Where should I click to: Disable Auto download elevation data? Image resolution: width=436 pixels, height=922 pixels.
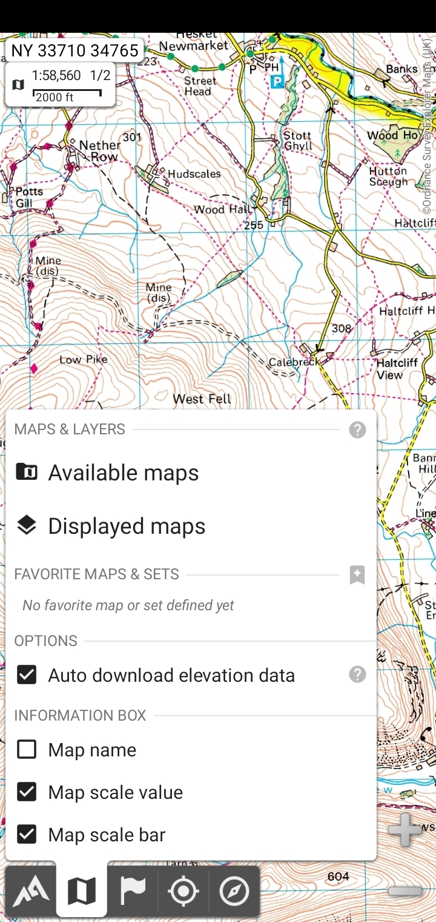click(x=27, y=675)
